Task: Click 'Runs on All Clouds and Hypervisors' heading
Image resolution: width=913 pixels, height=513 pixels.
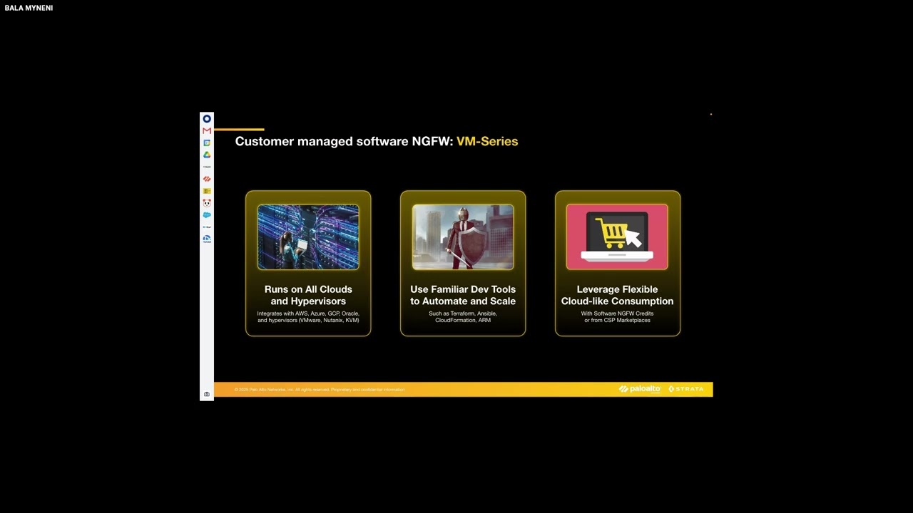Action: point(308,295)
